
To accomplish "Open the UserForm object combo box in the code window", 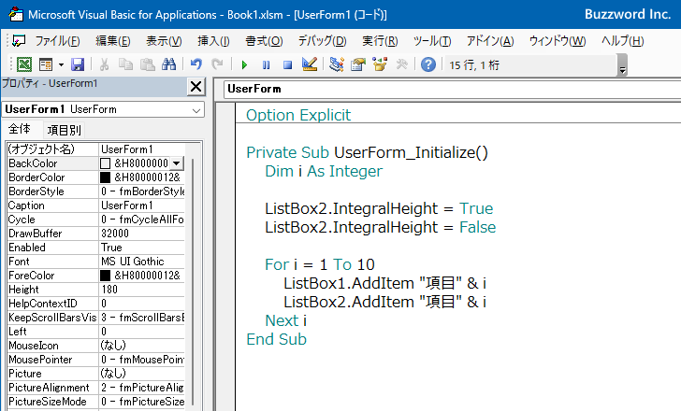I will point(452,89).
